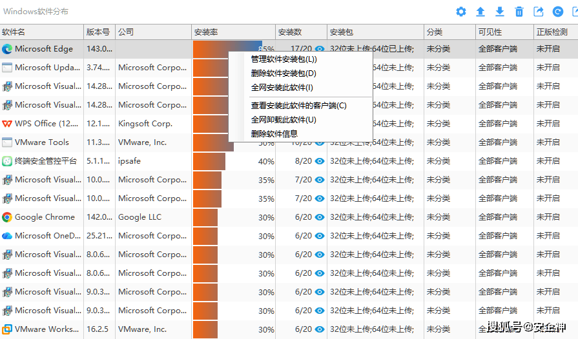Toggle eye icon in 终端安全管控平台 row
Viewport: 578px width, 339px height.
pyautogui.click(x=319, y=162)
